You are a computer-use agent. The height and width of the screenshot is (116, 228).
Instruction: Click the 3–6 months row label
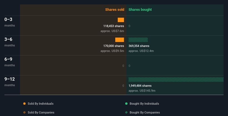(x=10, y=42)
